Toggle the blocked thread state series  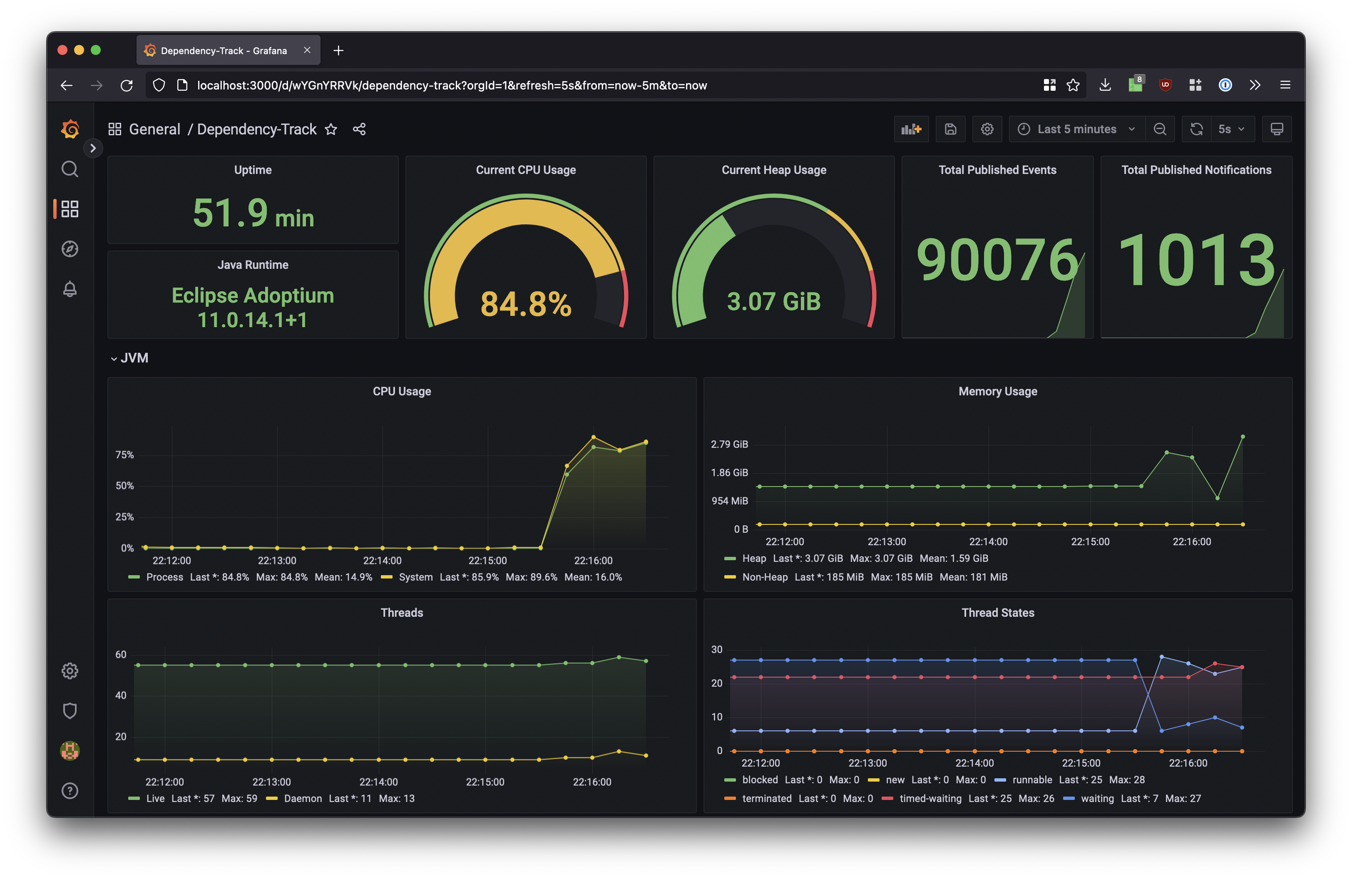click(x=760, y=780)
